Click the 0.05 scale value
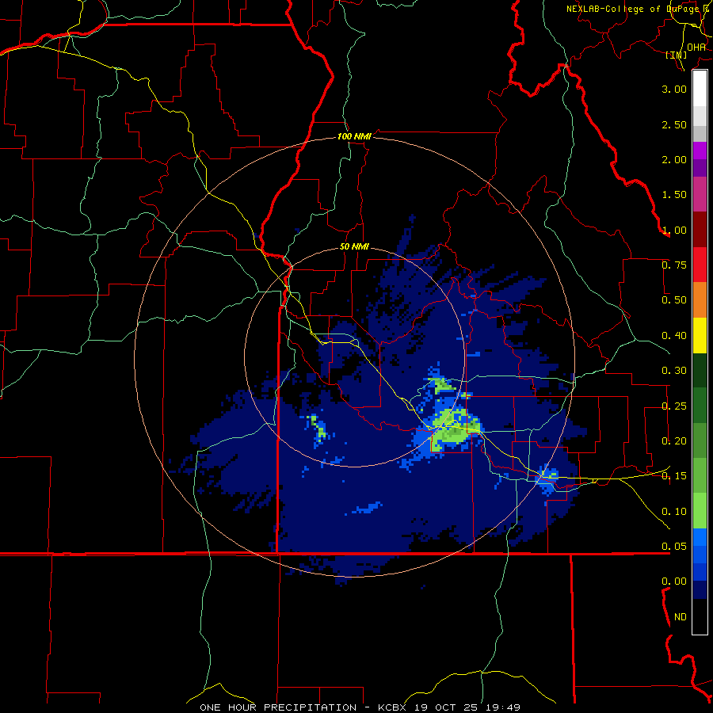 [674, 546]
